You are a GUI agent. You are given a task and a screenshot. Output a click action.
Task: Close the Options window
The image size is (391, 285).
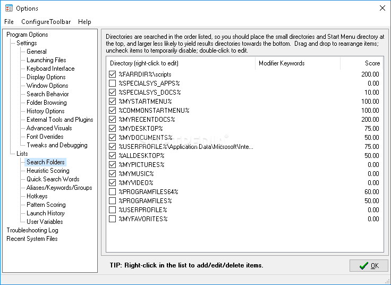(382, 8)
